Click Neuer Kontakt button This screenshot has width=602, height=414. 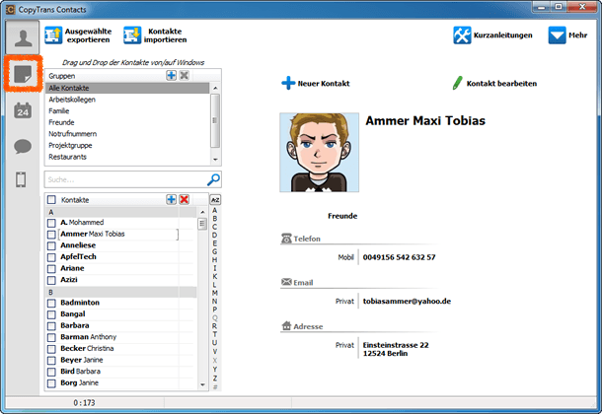tap(316, 83)
